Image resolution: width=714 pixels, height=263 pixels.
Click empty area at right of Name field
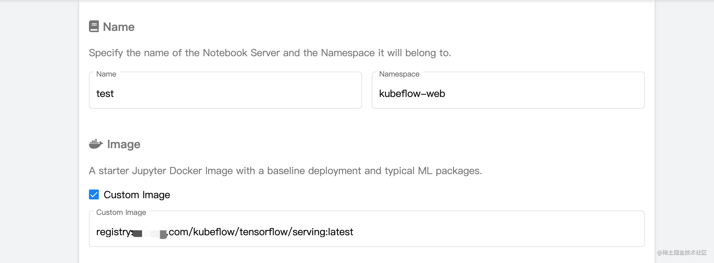(278, 94)
